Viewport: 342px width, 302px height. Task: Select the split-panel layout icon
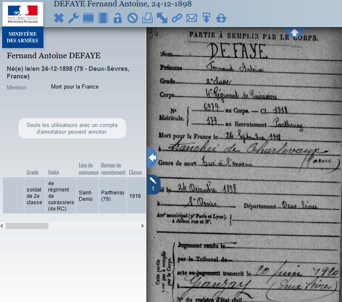(x=103, y=18)
